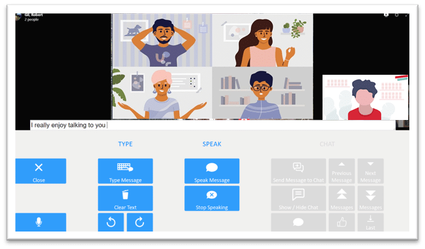Click the Speak Message speech bubble

coord(212,171)
